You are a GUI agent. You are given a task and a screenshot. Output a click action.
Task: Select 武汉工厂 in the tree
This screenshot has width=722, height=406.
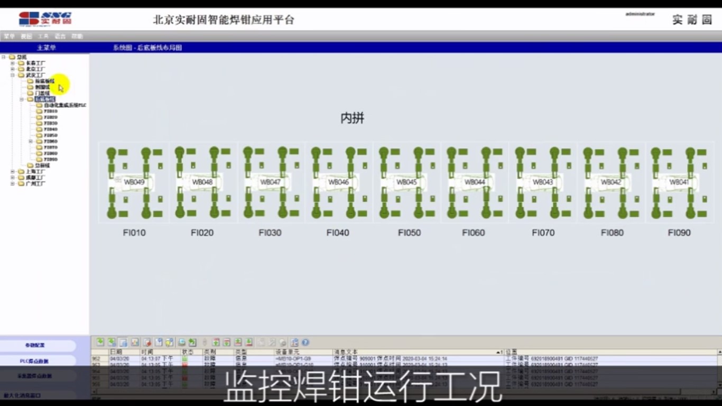point(35,75)
